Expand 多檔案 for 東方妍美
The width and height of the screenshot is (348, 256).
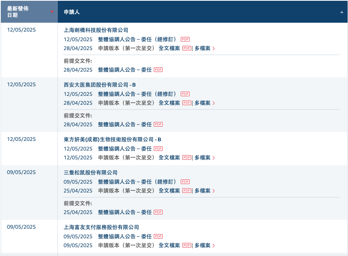[x=205, y=157]
